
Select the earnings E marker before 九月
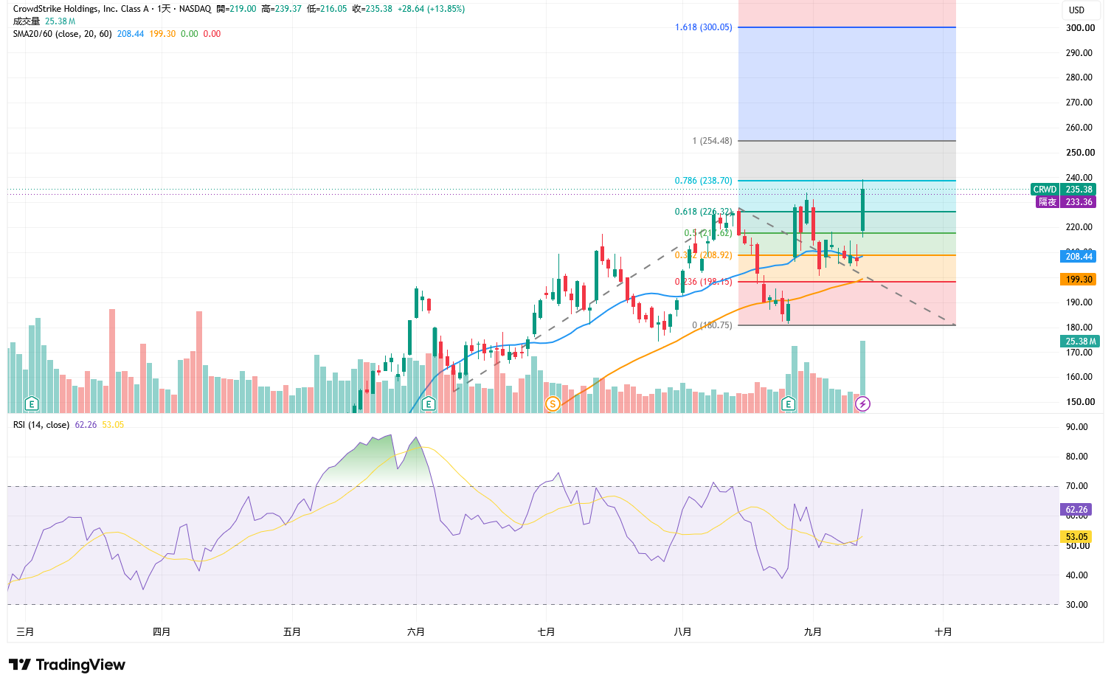788,403
